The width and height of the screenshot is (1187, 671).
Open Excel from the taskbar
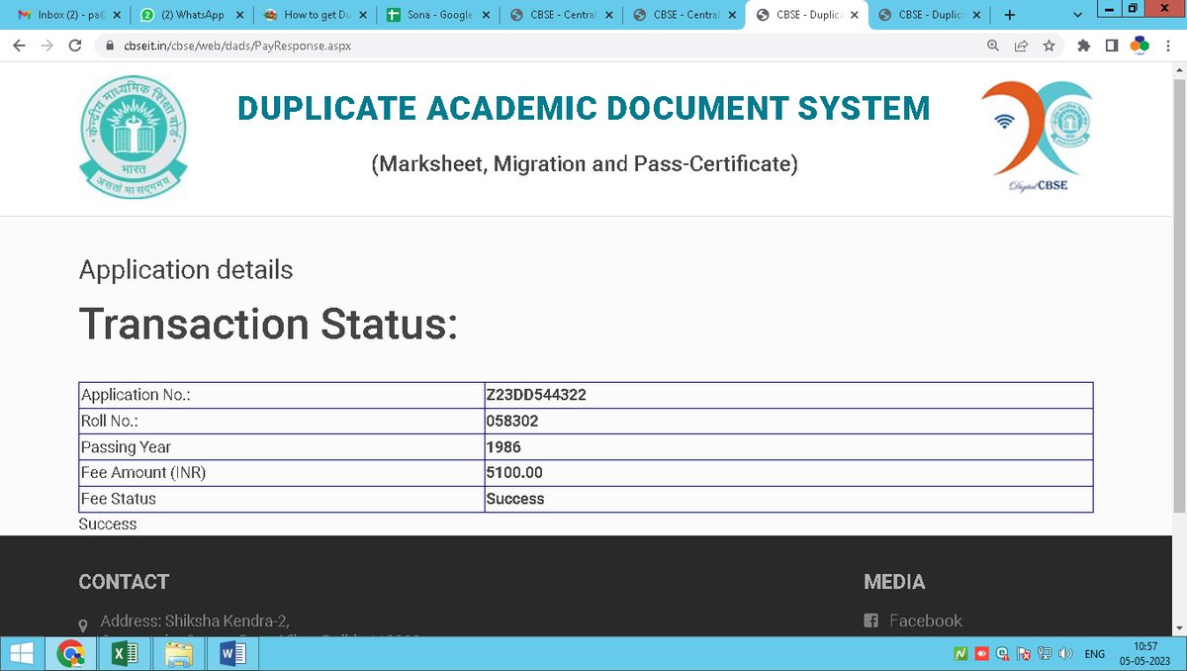(125, 654)
